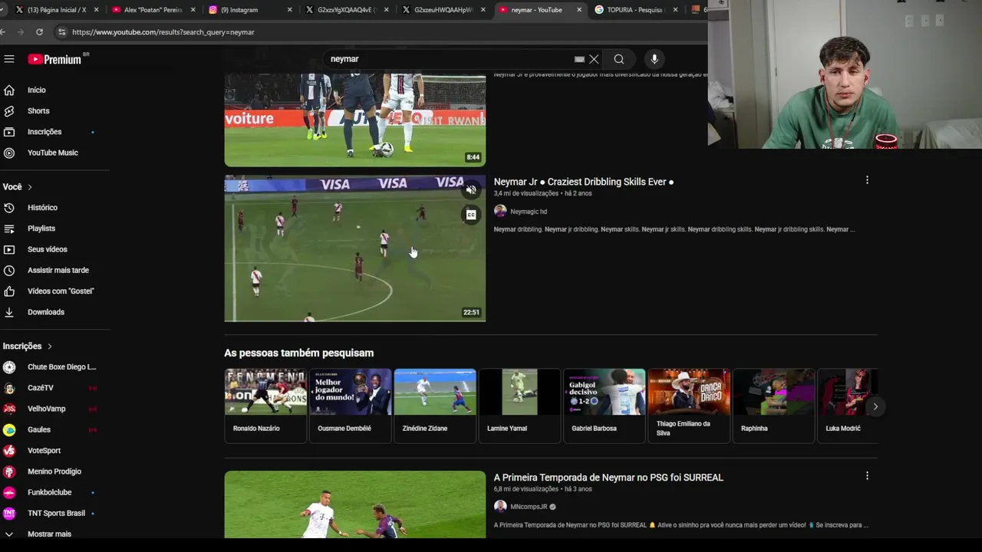The height and width of the screenshot is (552, 982).
Task: Start voice search with microphone icon
Action: point(654,59)
